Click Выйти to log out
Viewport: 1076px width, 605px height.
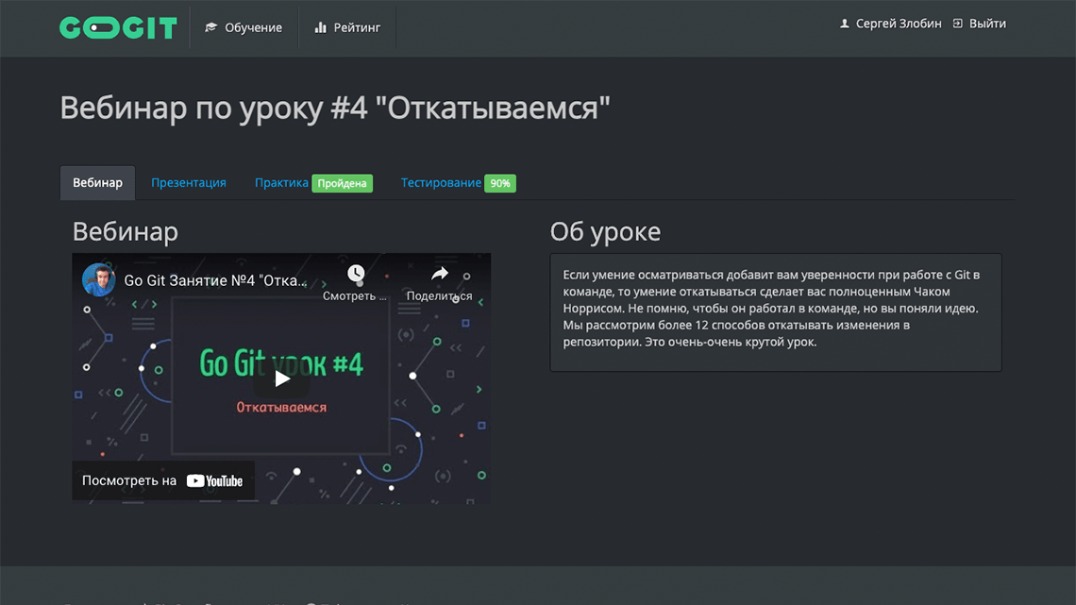click(x=987, y=23)
